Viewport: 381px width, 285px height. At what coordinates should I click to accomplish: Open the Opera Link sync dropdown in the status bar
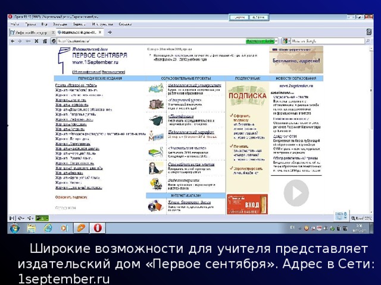coord(21,218)
